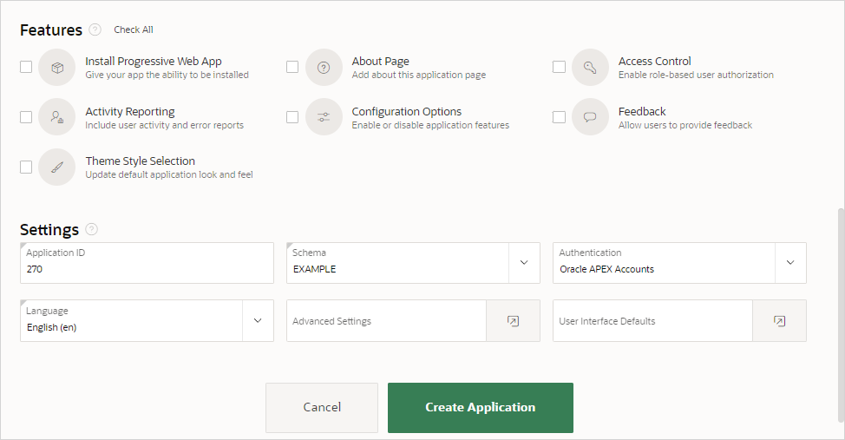Click the Install Progressive Web App label

[154, 62]
